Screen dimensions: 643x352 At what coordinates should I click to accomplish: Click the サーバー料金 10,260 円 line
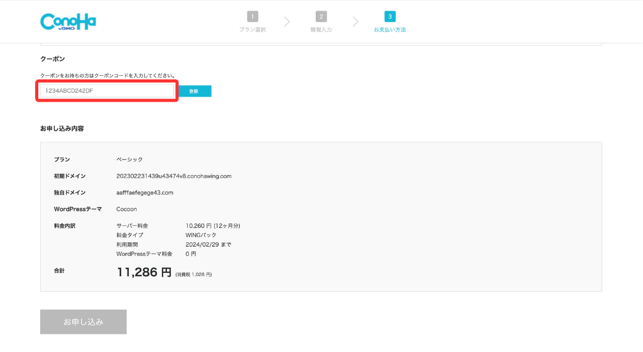(178, 226)
